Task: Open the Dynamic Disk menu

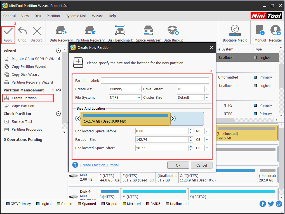Action: 76,16
